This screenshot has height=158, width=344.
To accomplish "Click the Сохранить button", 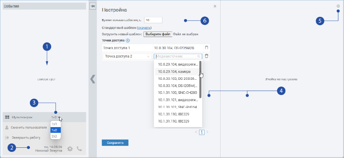I will (115, 143).
